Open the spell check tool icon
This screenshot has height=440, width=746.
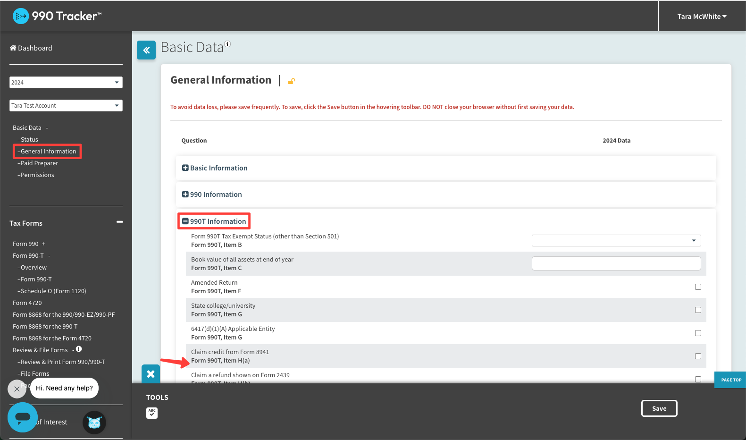(x=152, y=413)
